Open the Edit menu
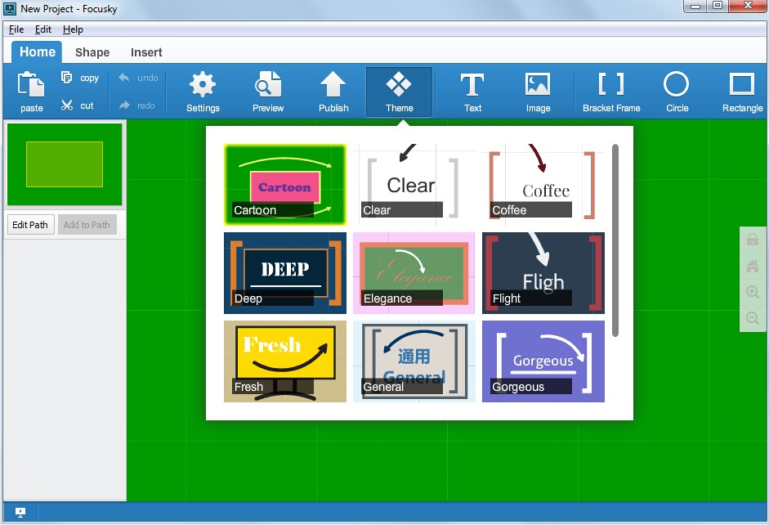769x525 pixels. click(42, 29)
